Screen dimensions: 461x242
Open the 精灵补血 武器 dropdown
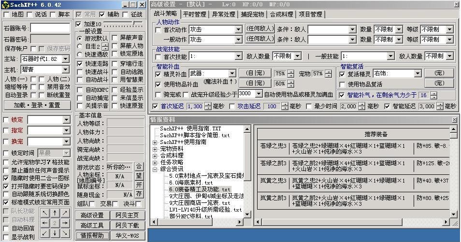tap(232, 73)
